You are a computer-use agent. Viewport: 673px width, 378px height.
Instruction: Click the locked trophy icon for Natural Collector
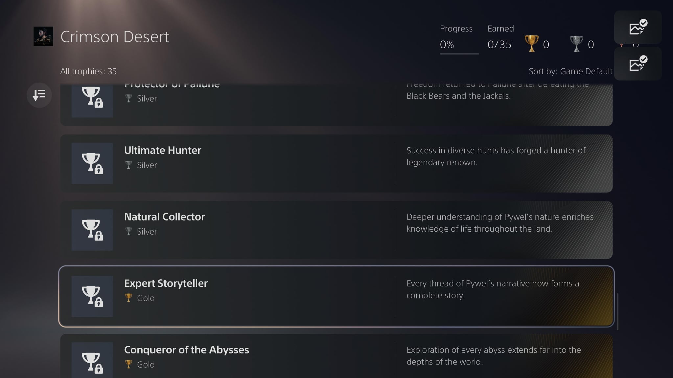[x=92, y=230]
